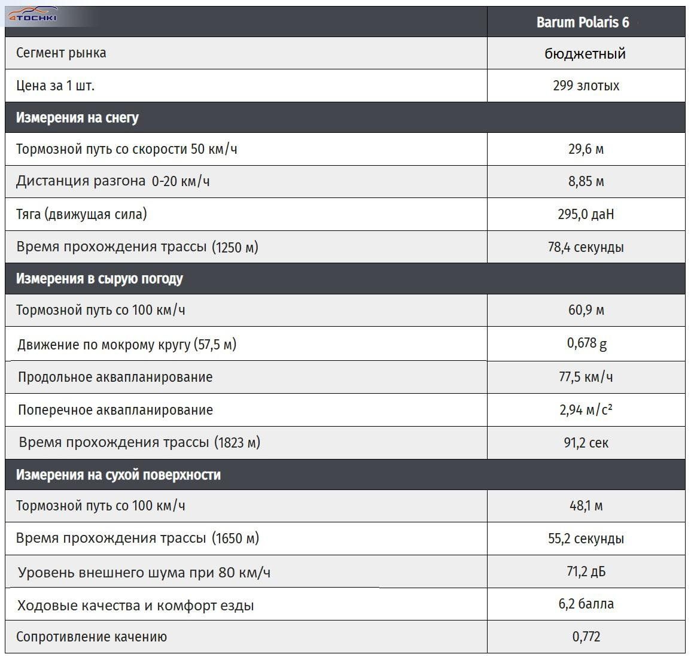This screenshot has width=691, height=660.
Task: Select the '299 злотых' price cell
Action: (x=586, y=86)
